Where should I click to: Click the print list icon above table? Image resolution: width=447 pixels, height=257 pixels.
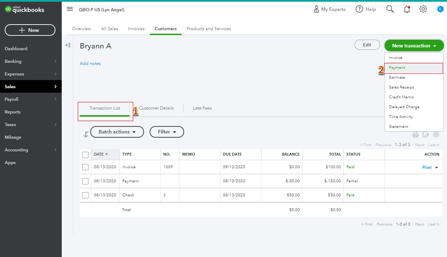(415, 134)
